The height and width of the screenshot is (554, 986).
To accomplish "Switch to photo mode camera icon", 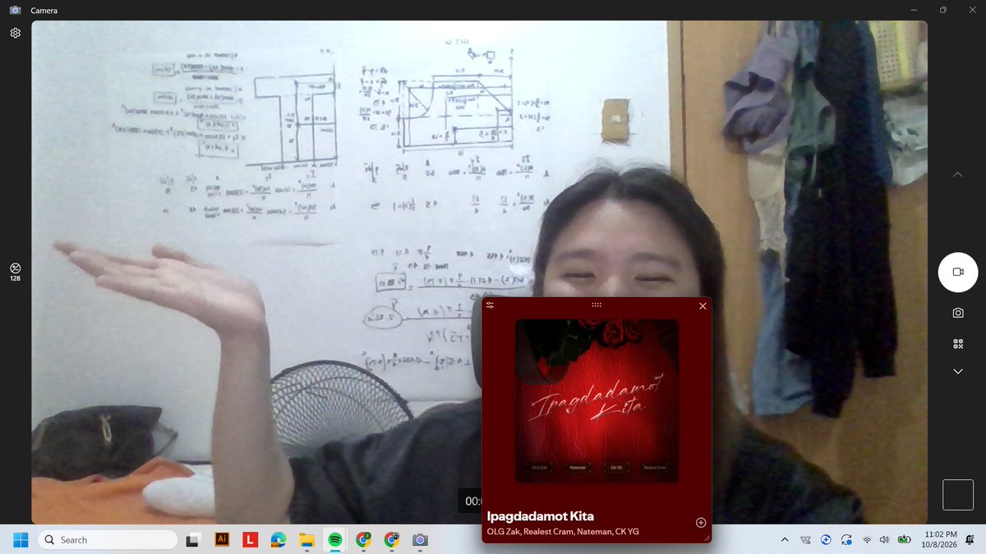I will 958,313.
